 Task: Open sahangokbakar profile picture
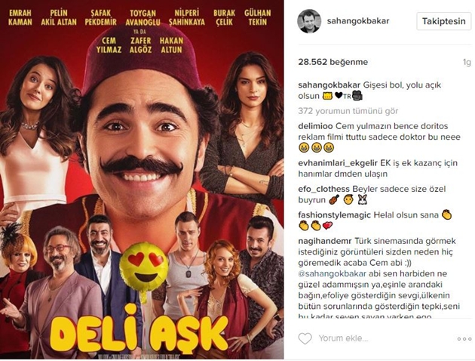pyautogui.click(x=309, y=21)
